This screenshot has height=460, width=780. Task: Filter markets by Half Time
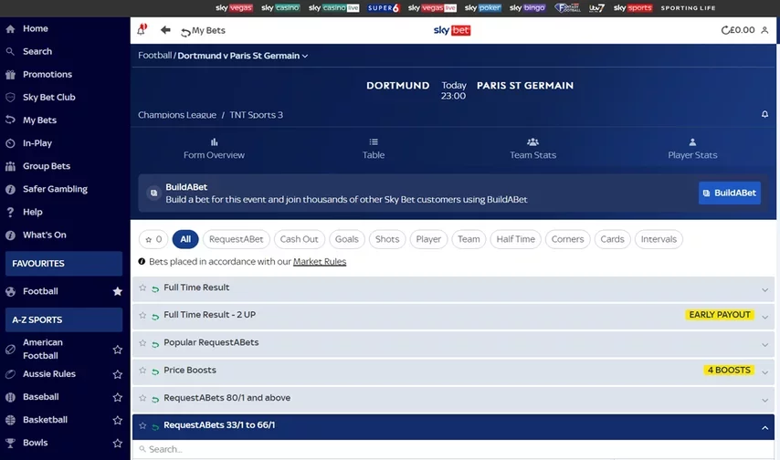click(515, 239)
